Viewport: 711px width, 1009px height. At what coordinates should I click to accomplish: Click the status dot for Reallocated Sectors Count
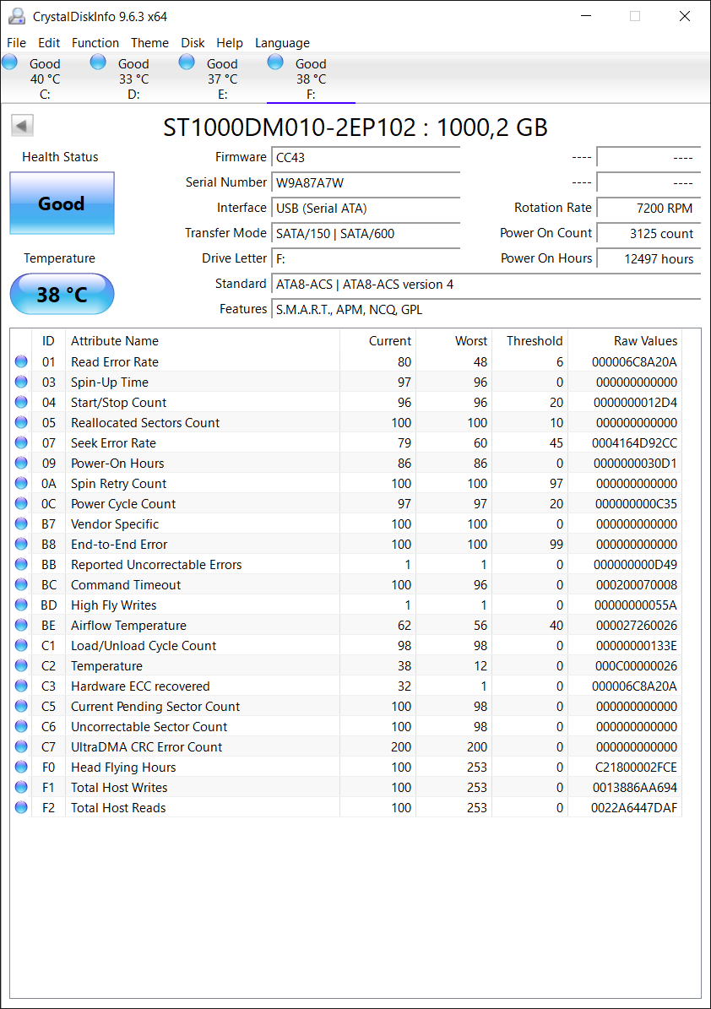click(x=20, y=422)
